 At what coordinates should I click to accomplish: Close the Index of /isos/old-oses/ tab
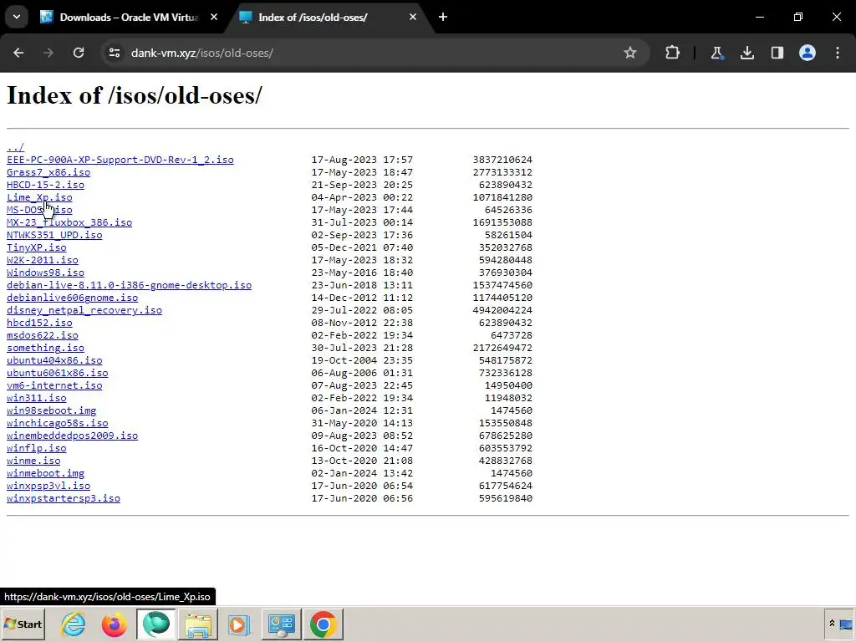[x=413, y=17]
